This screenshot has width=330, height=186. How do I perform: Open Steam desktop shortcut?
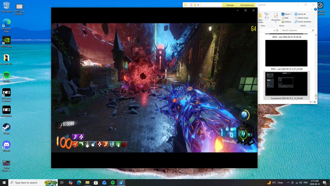[x=6, y=129]
